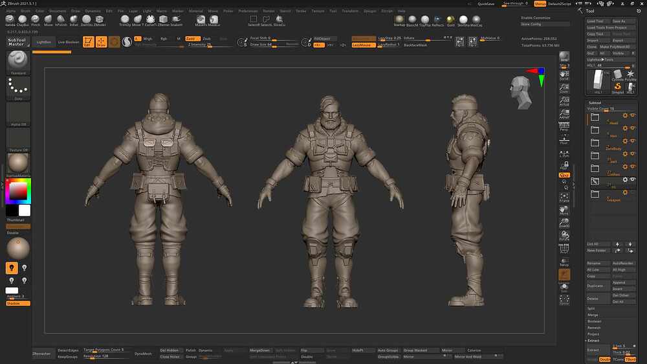Select the MaskLasso brush
The width and height of the screenshot is (647, 364).
[214, 21]
